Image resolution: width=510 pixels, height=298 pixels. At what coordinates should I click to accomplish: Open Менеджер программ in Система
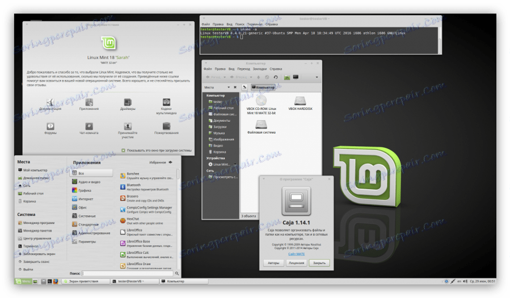[x=36, y=223]
